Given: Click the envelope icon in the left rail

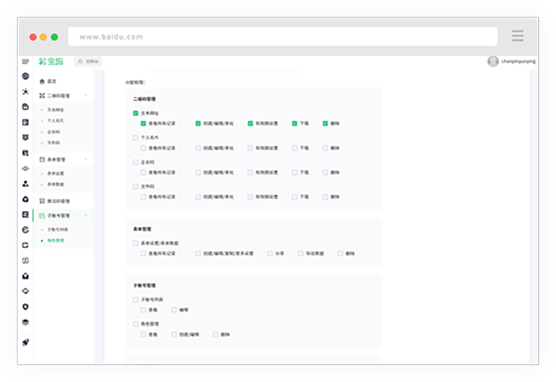Looking at the screenshot, I should click(25, 276).
